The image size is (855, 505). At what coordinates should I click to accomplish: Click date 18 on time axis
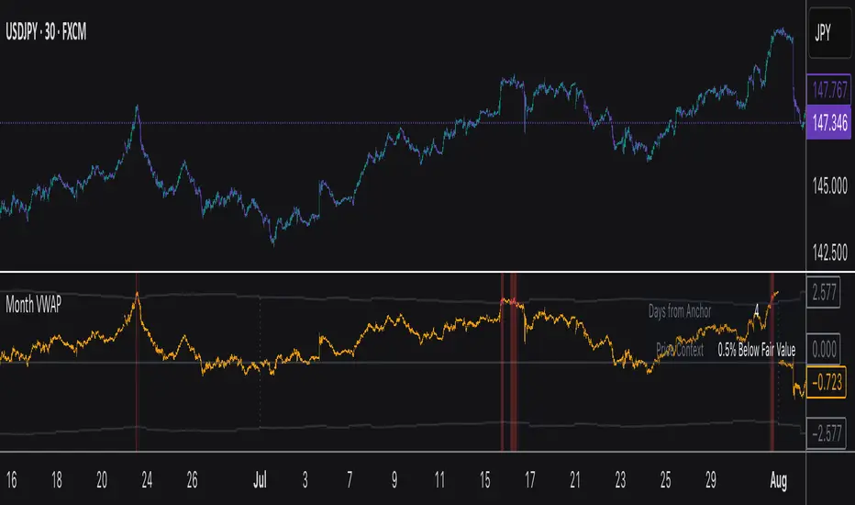coord(57,480)
